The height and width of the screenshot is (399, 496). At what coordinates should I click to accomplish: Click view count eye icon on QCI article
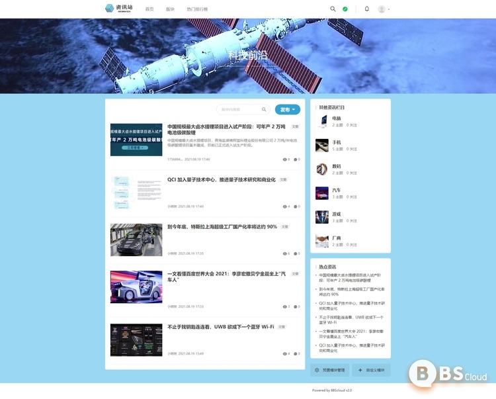tap(284, 206)
